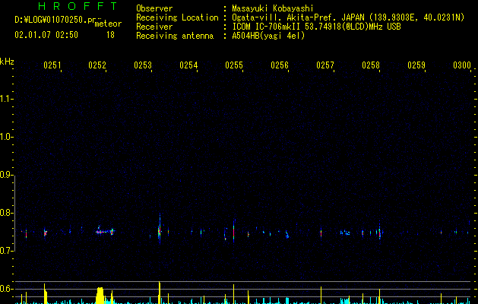Click the 0251 time marker
Image resolution: width=478 pixels, height=304 pixels.
point(52,65)
